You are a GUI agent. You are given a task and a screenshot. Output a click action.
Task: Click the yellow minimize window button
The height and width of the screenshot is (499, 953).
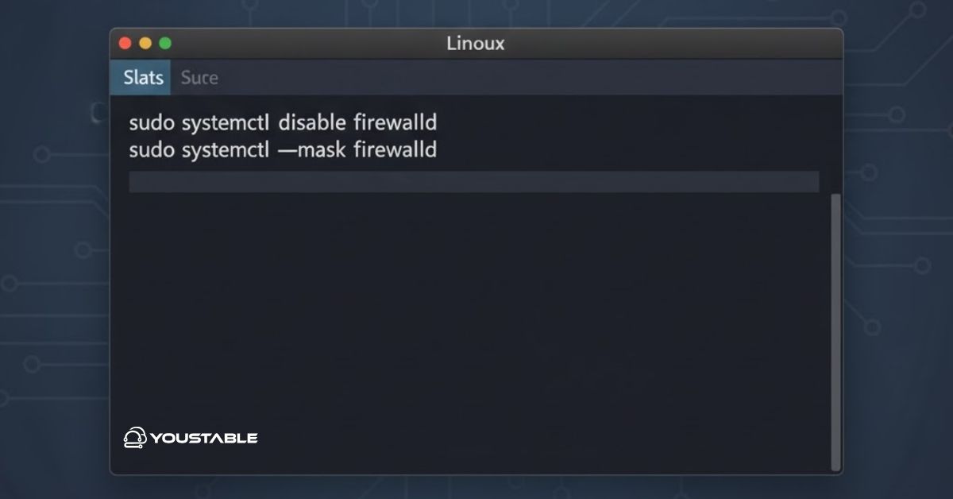point(145,44)
